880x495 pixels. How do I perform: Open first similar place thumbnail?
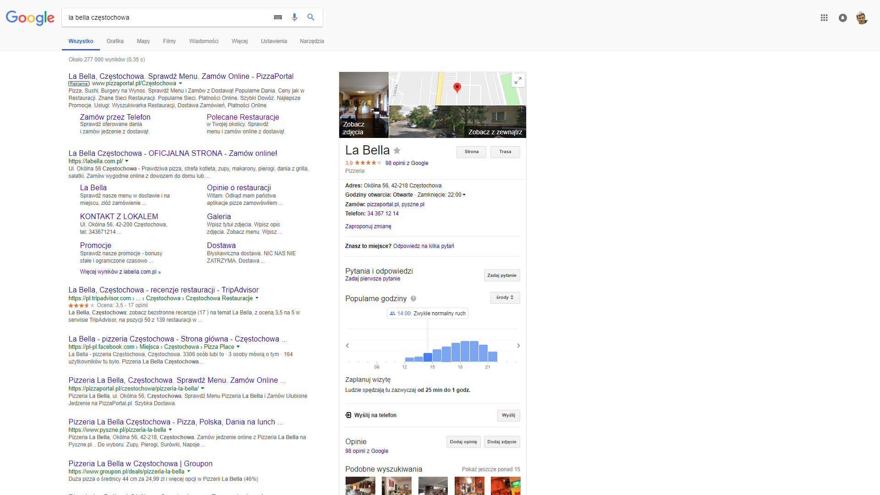[x=360, y=486]
